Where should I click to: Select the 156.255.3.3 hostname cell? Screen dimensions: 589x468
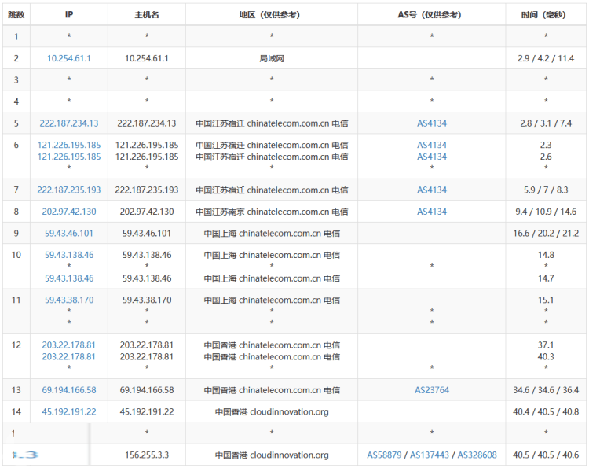147,455
